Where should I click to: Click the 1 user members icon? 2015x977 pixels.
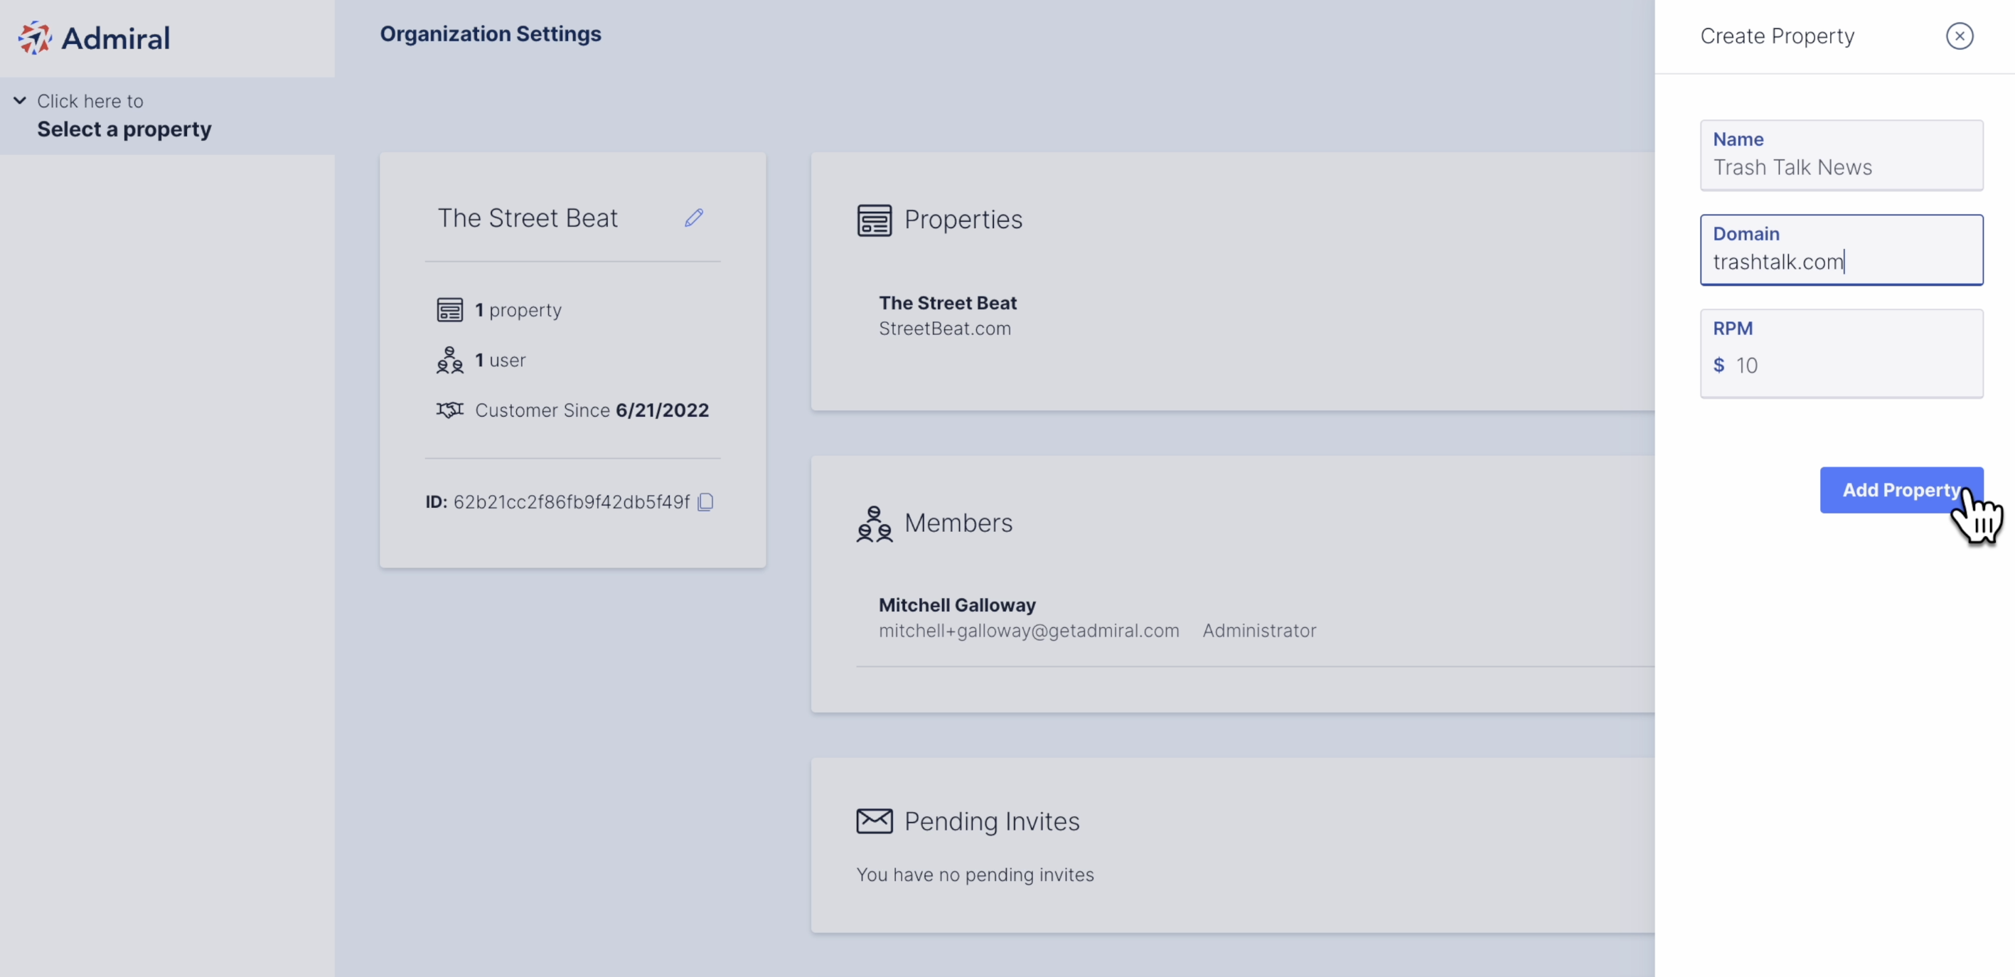click(x=450, y=360)
